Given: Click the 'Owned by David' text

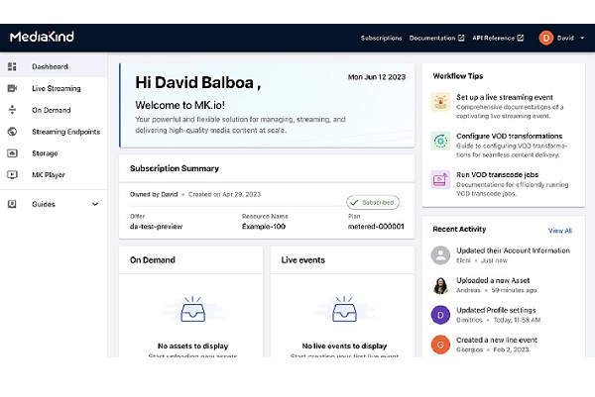Looking at the screenshot, I should click(x=154, y=194).
